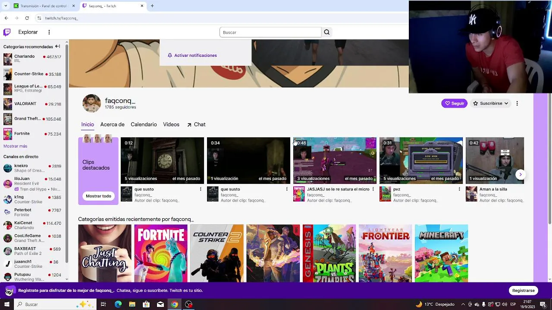The height and width of the screenshot is (310, 552).
Task: Open the KaiCenat channel avatar in sidebar
Action: 7,225
